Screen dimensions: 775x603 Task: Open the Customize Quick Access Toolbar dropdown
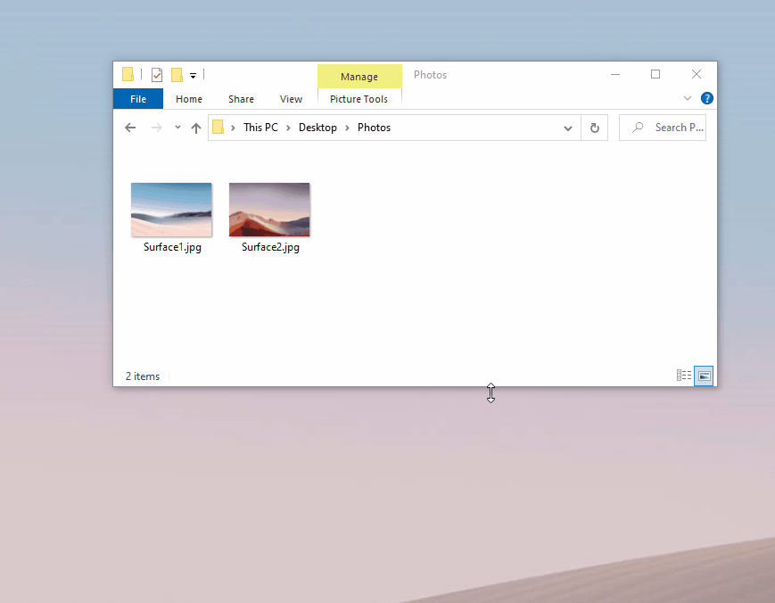pos(193,75)
